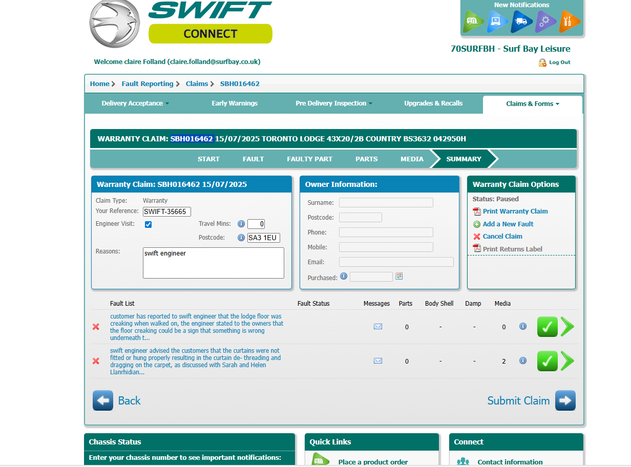Click the Cancel Claim link
The height and width of the screenshot is (467, 631).
[502, 237]
